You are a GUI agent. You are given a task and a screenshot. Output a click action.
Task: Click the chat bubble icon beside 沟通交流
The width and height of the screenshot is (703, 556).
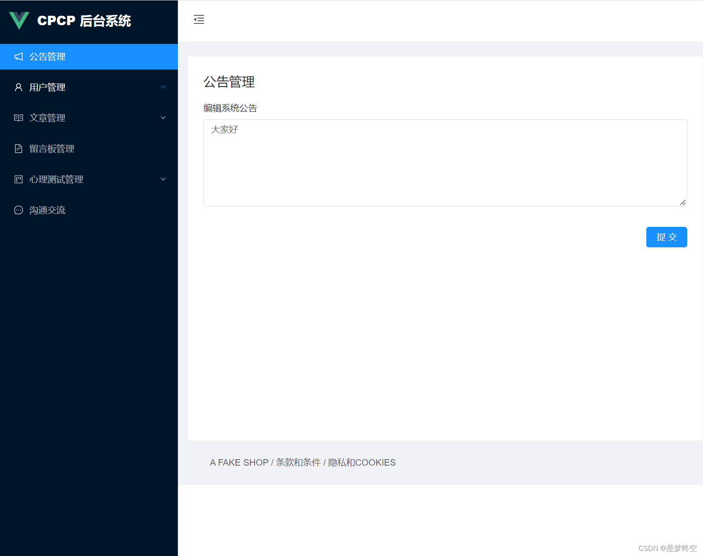(x=18, y=210)
